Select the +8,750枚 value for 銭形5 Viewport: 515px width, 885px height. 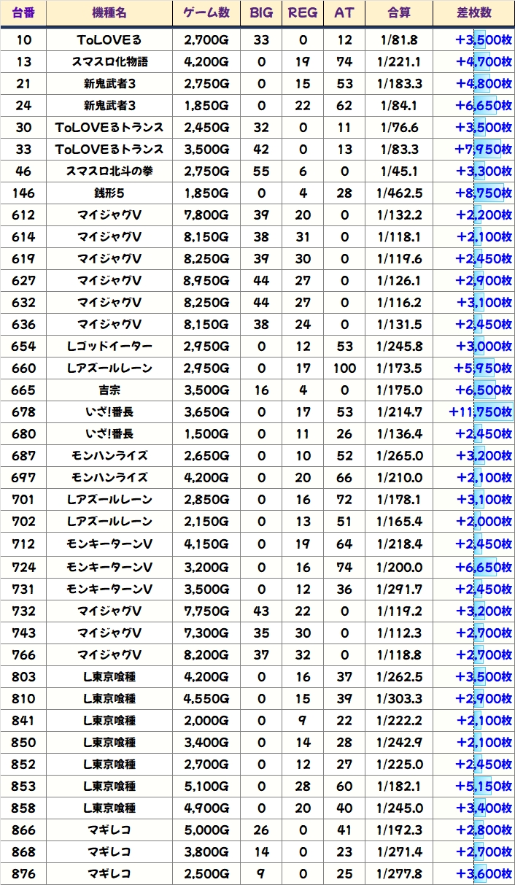tap(483, 193)
